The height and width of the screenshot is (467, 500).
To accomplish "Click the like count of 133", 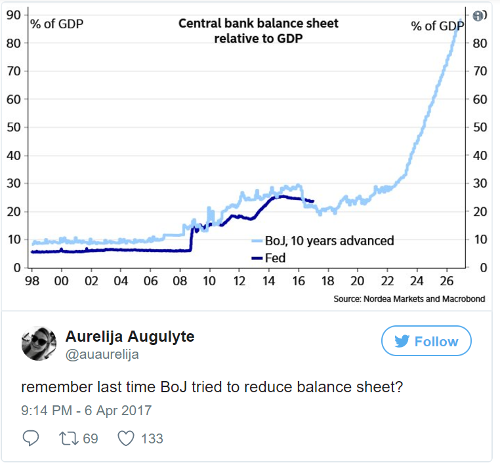I will tap(152, 438).
